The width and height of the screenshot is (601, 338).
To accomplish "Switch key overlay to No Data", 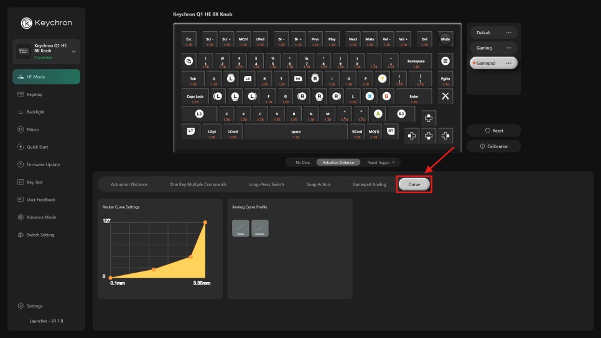I will point(302,162).
